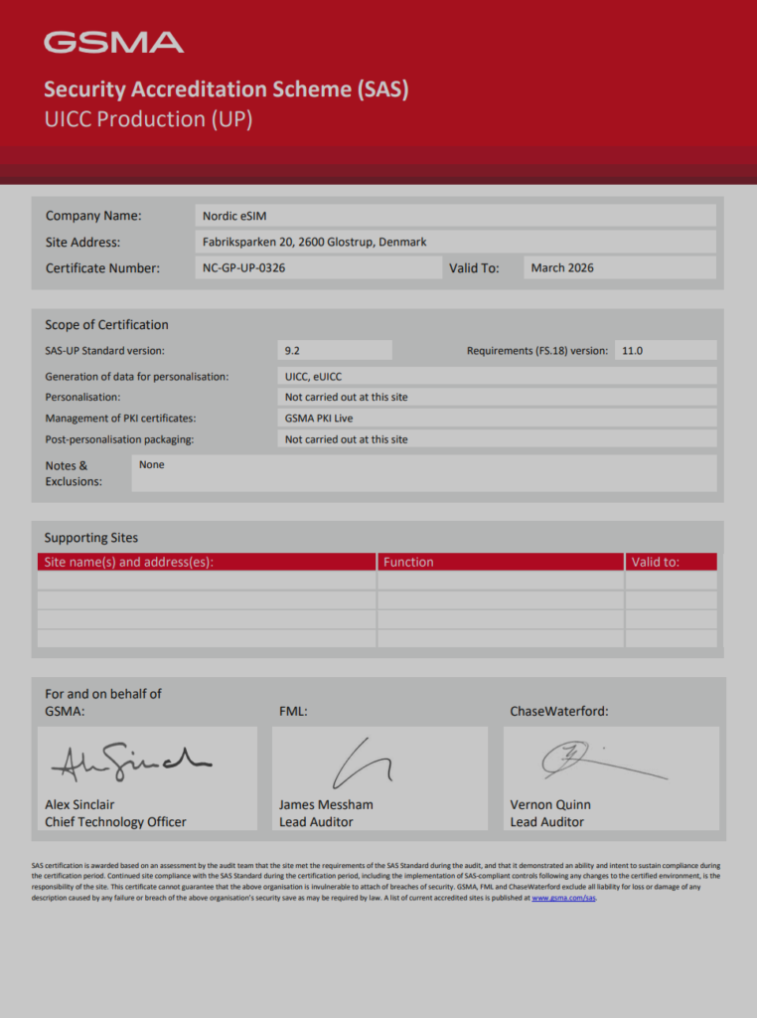This screenshot has width=757, height=1018.
Task: Click the Certificate Number: label
Action: 102,268
